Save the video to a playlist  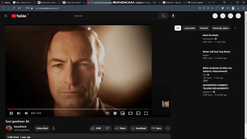pyautogui.click(x=156, y=128)
